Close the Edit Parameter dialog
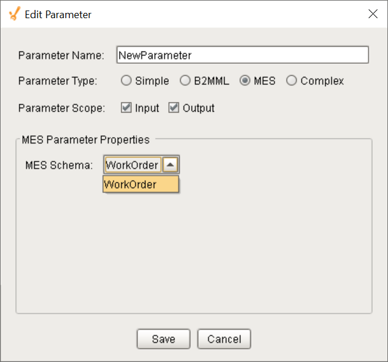This screenshot has height=362, width=388. (x=373, y=14)
